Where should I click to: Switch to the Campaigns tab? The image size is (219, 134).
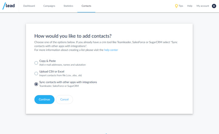pyautogui.click(x=49, y=6)
